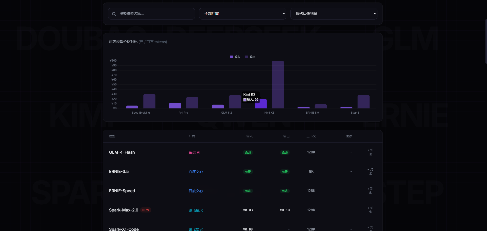Click the 输出 column header
The width and height of the screenshot is (487, 231).
(286, 136)
